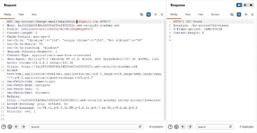Click the Accept-Encoding header line
The height and width of the screenshot is (133, 257).
(37, 104)
